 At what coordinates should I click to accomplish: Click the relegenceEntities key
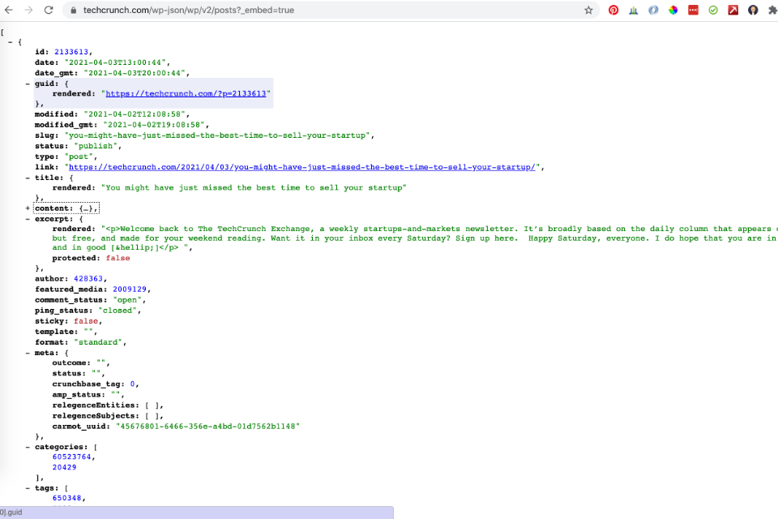point(94,405)
